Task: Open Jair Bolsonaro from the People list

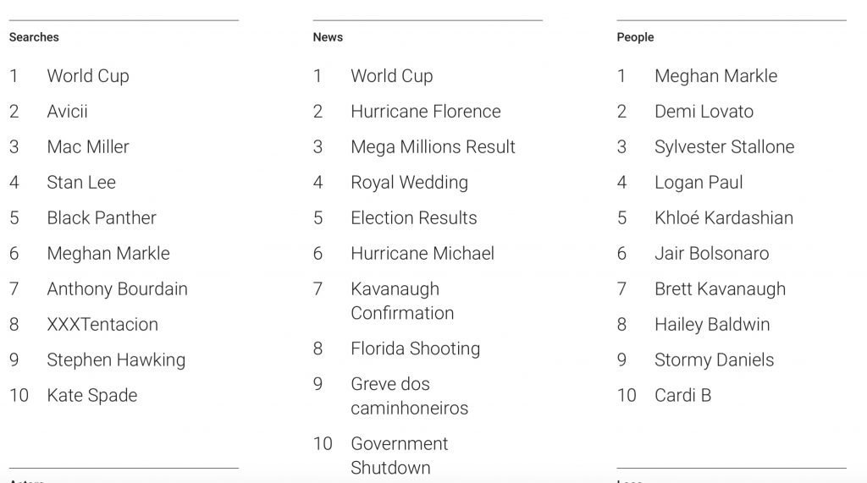Action: (711, 254)
